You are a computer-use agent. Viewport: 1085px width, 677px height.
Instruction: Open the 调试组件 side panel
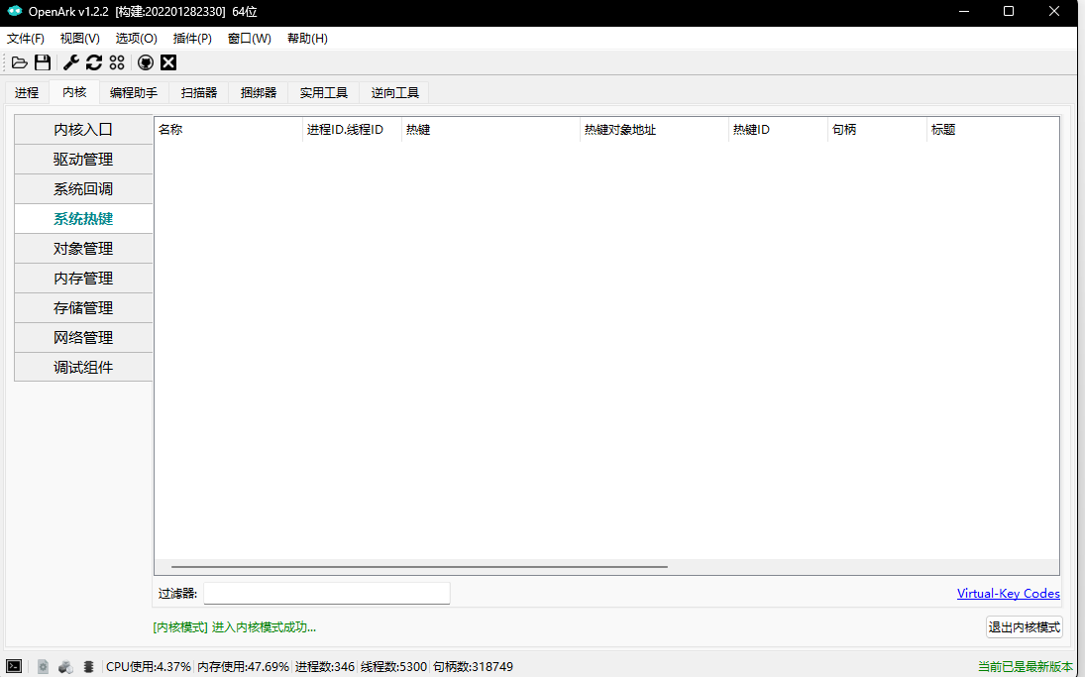click(x=83, y=368)
